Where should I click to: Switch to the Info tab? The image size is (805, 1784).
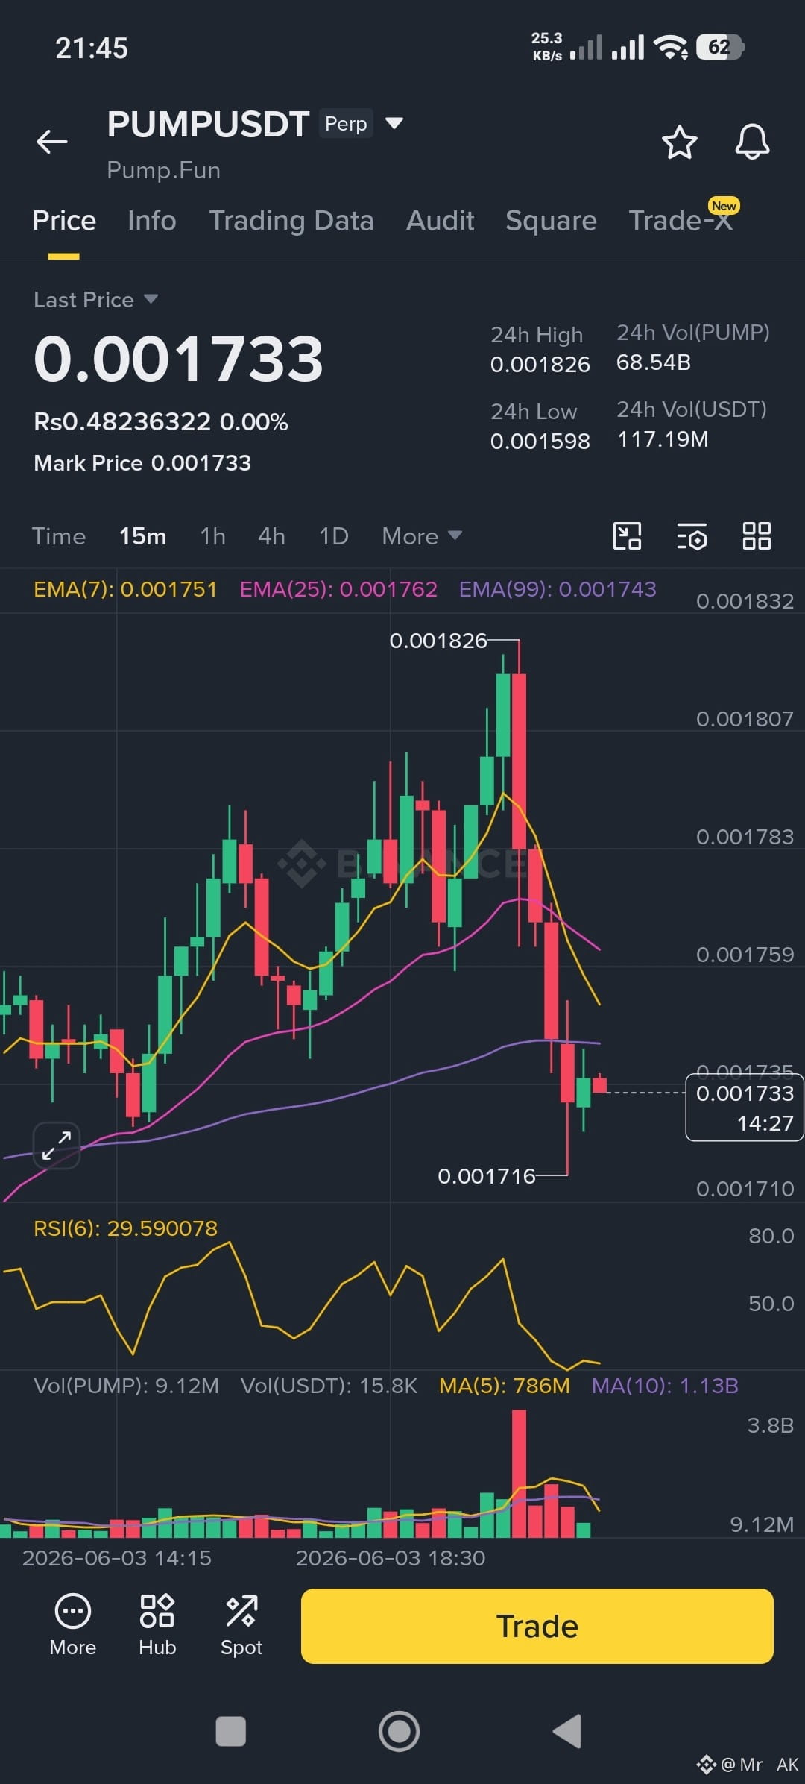pyautogui.click(x=152, y=221)
